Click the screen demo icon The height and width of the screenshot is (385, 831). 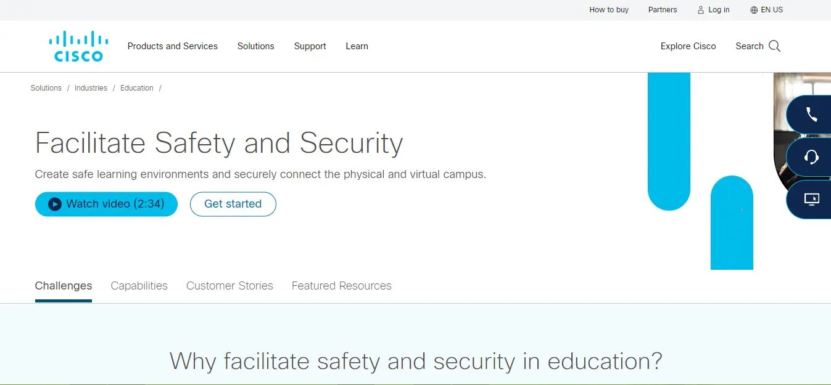(x=811, y=199)
